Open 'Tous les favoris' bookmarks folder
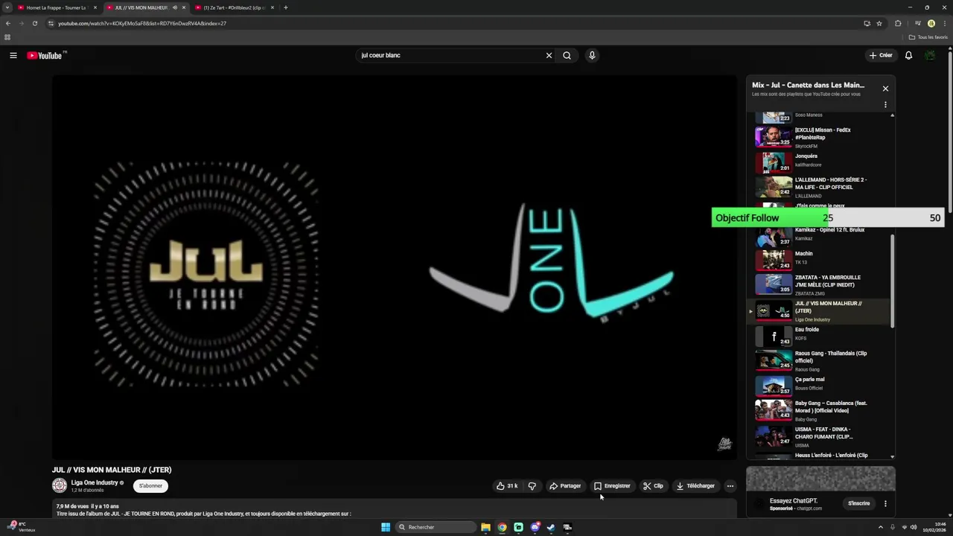 pos(928,37)
